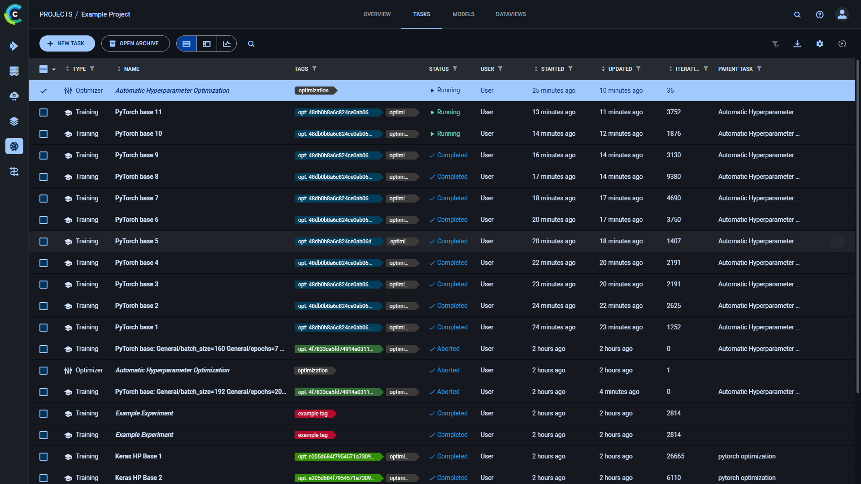861x484 pixels.
Task: Check the PyTorch base 11 checkbox
Action: (x=43, y=112)
